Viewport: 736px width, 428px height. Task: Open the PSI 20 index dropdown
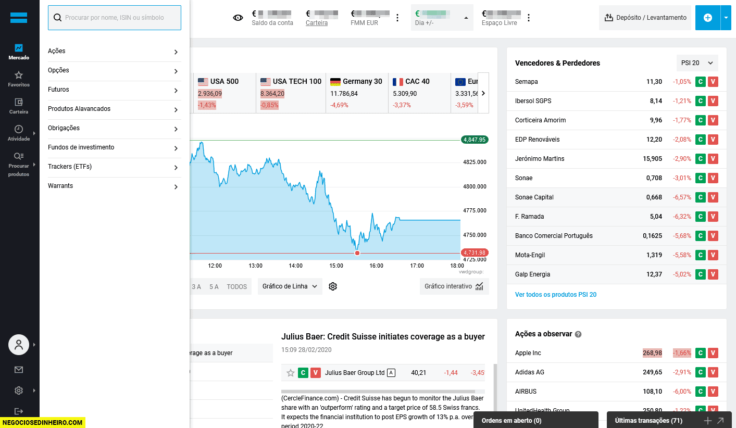697,63
